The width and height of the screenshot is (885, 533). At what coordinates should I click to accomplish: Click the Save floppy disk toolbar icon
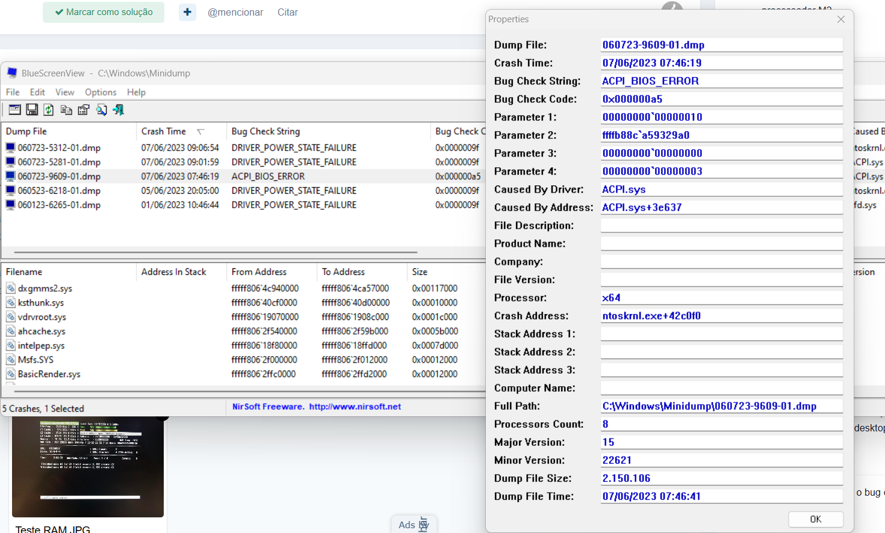32,109
